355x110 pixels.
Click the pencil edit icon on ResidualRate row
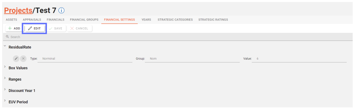point(16,59)
